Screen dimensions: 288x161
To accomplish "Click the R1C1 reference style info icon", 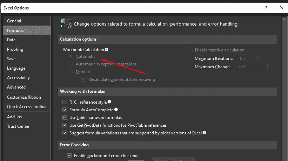I will click(109, 101).
